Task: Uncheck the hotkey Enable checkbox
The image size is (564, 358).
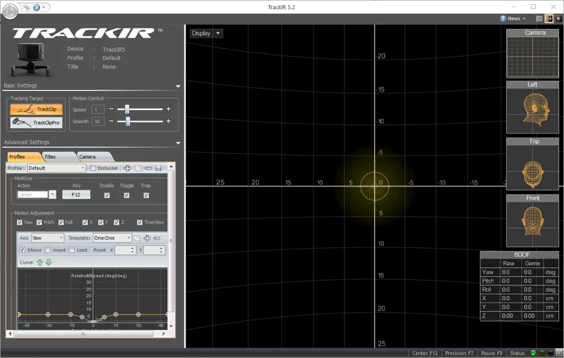Action: [x=107, y=195]
